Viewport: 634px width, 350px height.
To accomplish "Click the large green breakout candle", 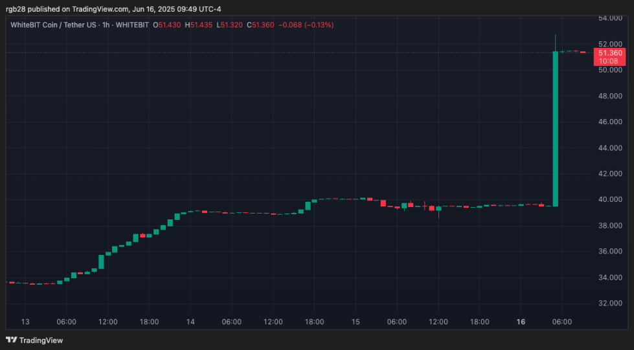I will tap(555, 128).
